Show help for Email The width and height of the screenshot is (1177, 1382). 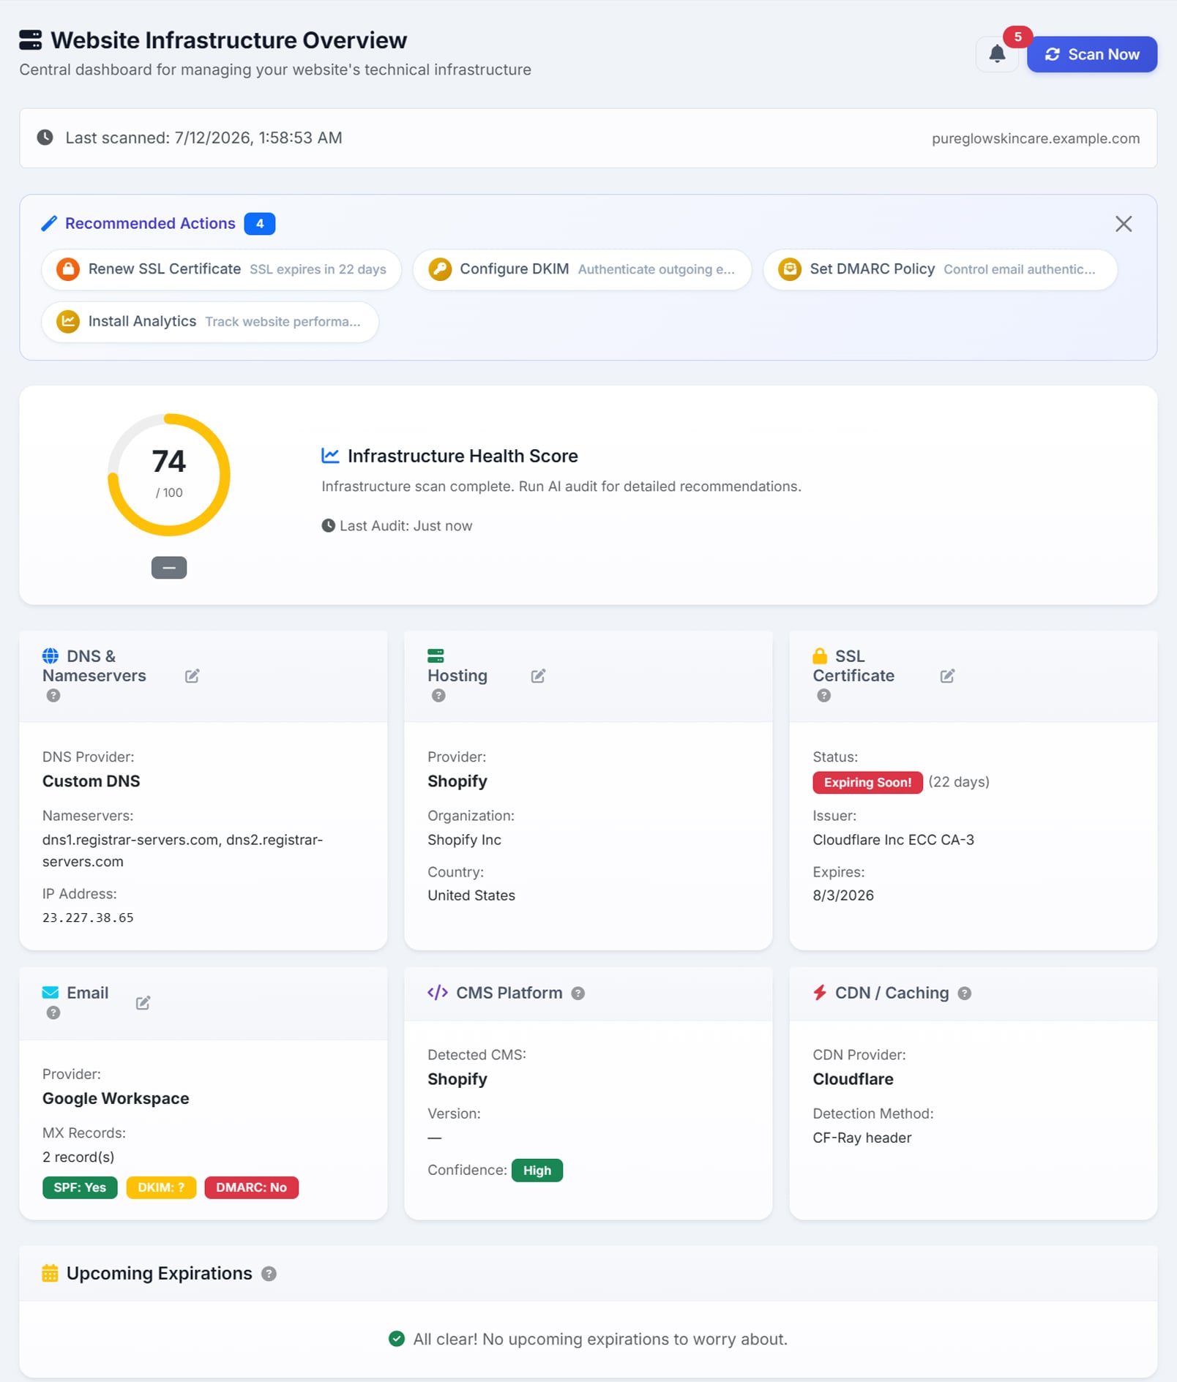tap(53, 1013)
